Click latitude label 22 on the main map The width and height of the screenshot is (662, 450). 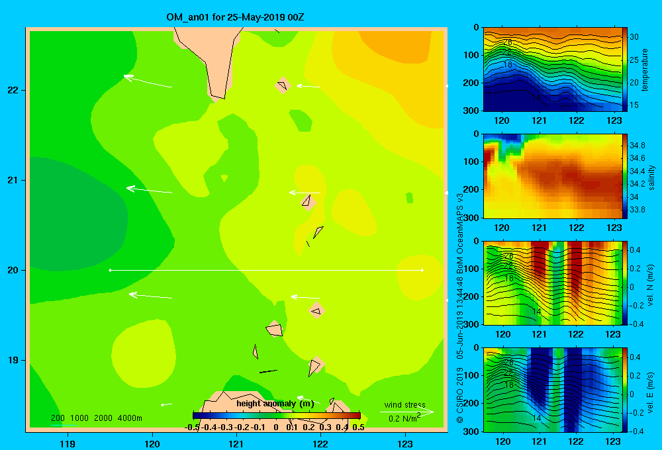pyautogui.click(x=13, y=90)
